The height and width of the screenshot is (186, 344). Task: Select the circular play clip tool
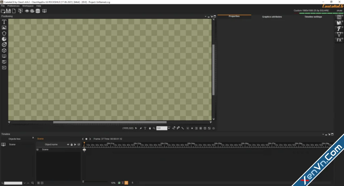coord(4,45)
